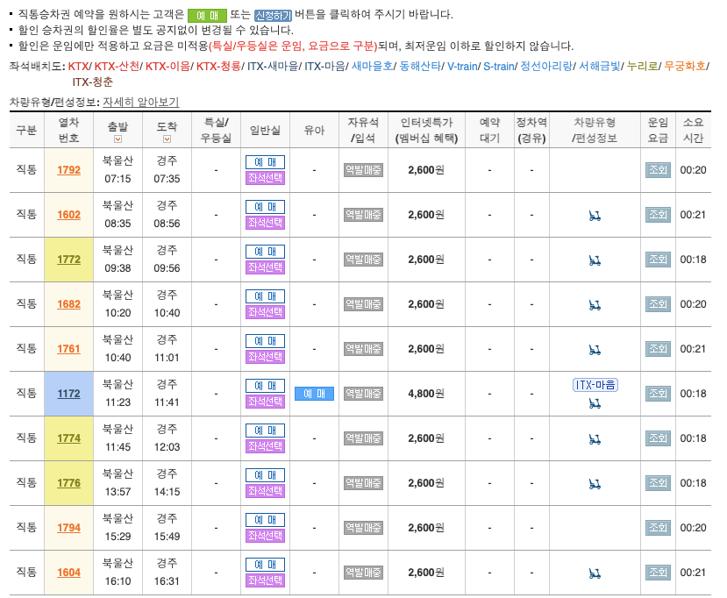Viewport: 727px width, 598px height.
Task: Click wheelchair seat icon in train 1602 row
Action: 595,214
